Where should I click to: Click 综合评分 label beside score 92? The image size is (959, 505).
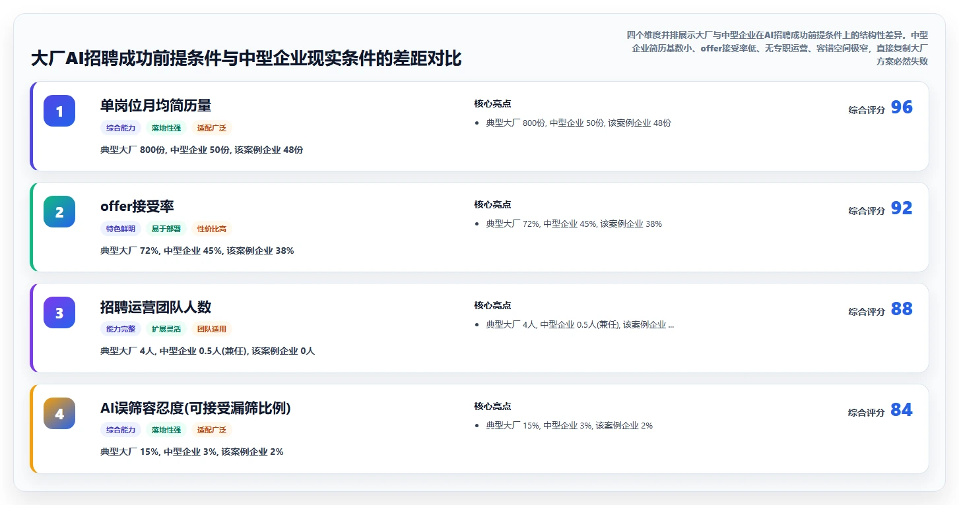click(x=867, y=211)
